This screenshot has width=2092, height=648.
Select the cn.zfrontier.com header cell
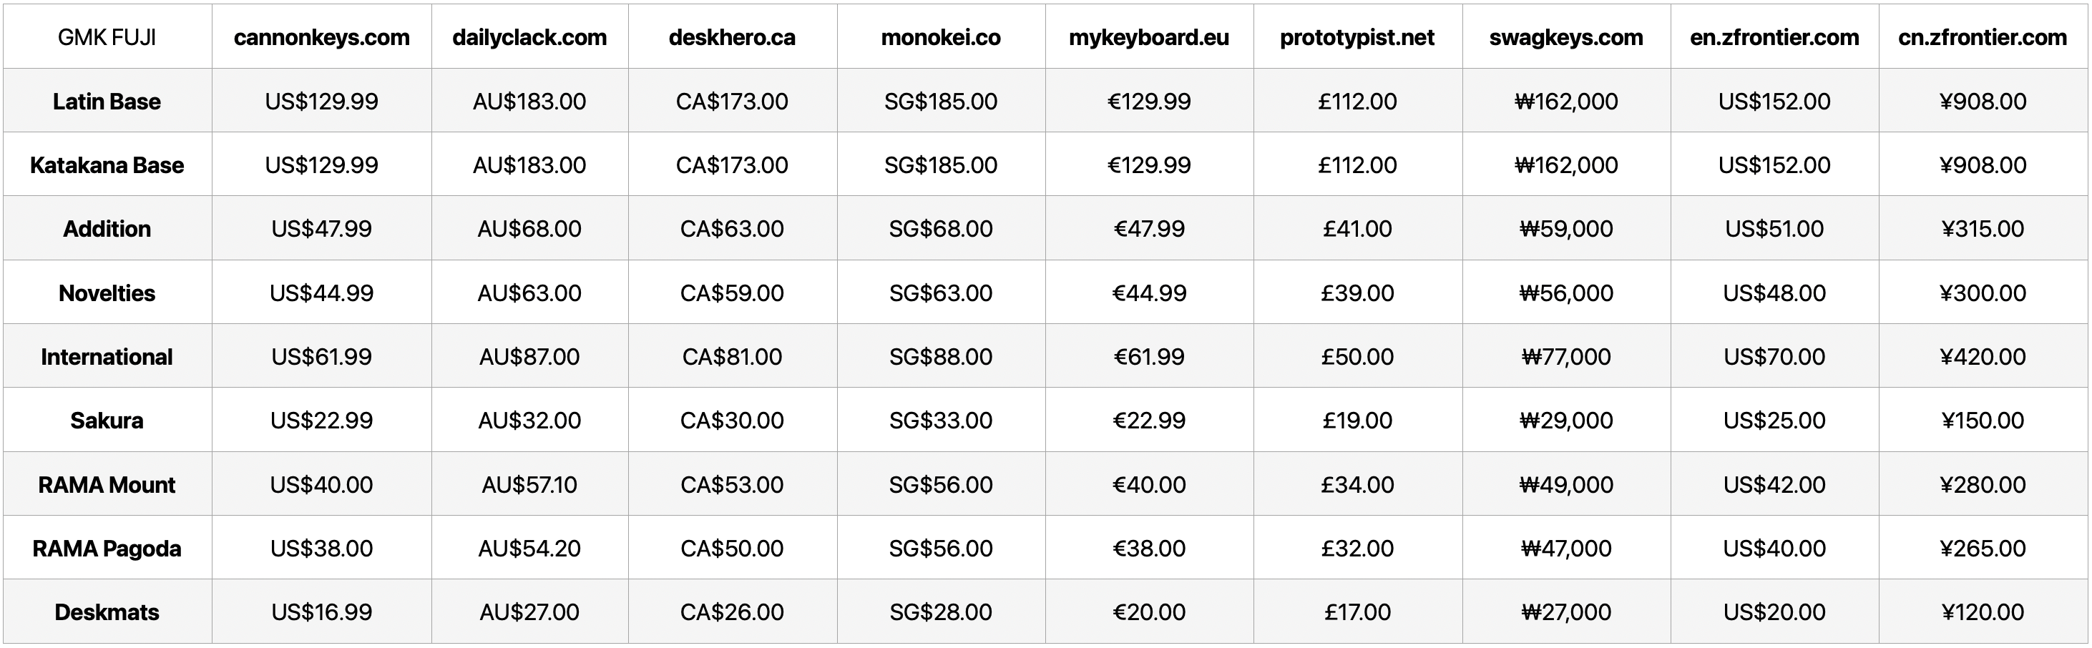coord(1983,37)
